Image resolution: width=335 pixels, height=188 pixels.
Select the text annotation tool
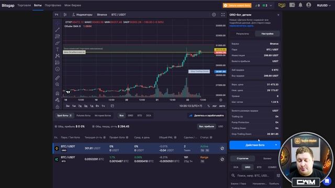point(57,50)
